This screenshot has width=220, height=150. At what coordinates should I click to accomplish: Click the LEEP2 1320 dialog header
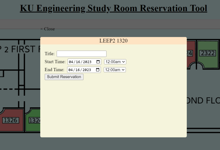(x=113, y=41)
